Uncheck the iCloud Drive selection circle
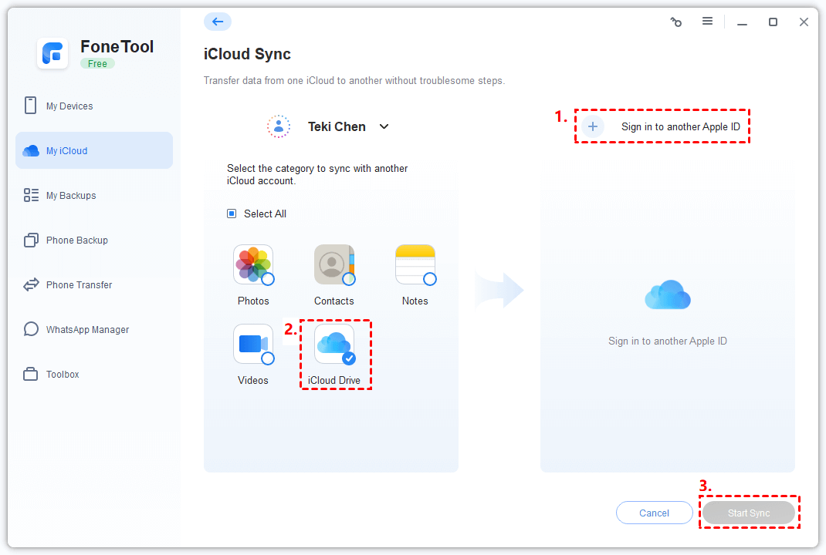Viewport: 826px width, 555px height. (x=349, y=358)
